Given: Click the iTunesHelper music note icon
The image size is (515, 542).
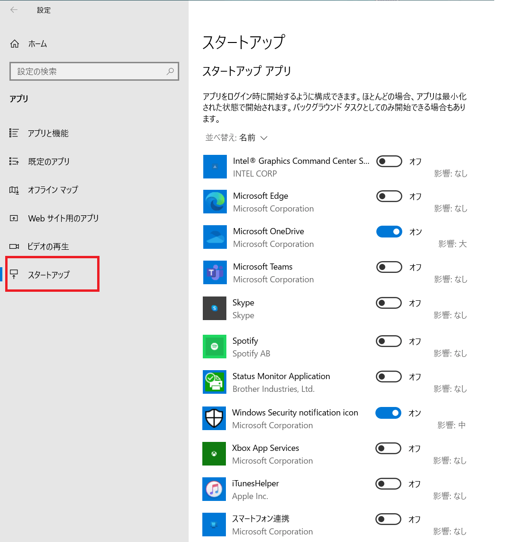Looking at the screenshot, I should pos(215,489).
